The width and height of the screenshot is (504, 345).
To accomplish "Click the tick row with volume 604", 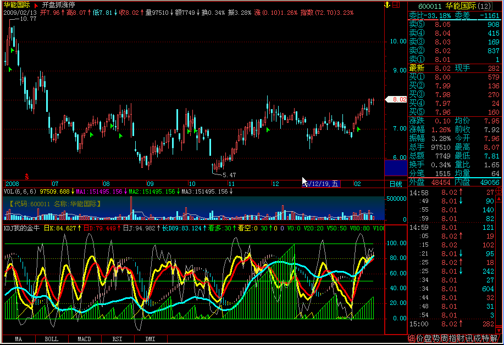I will click(451, 289).
